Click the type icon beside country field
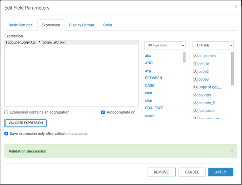This screenshot has width=242, height=185. pyautogui.click(x=195, y=95)
